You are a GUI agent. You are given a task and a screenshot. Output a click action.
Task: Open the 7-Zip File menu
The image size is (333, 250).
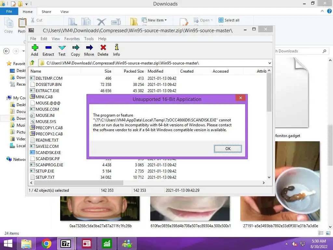33,39
